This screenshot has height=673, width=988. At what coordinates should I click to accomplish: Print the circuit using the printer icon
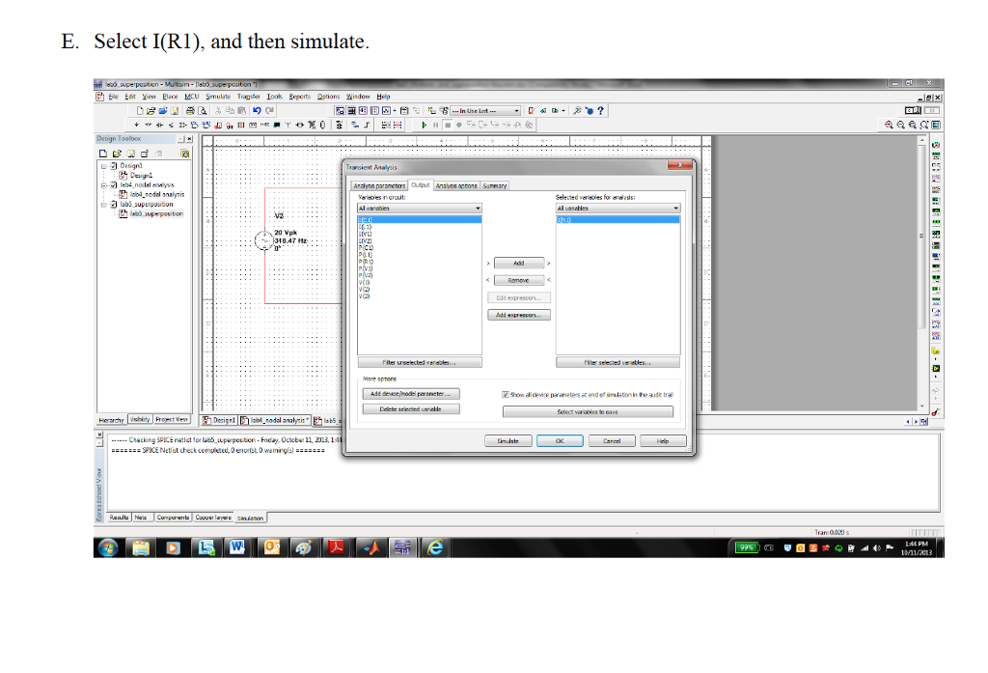point(190,110)
